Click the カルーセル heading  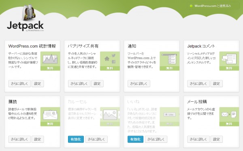[x=77, y=102]
